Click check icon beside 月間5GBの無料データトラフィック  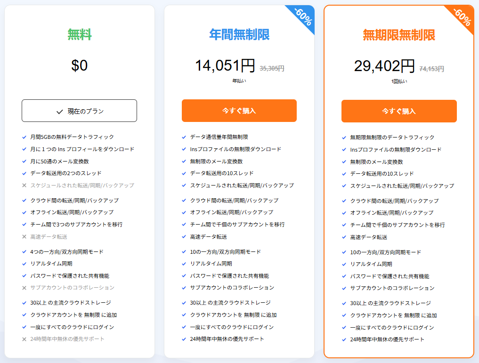(24, 137)
